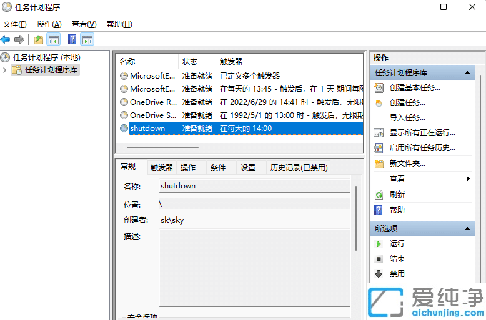The image size is (486, 320).
Task: Sort by the 名称 column header
Action: (147, 62)
